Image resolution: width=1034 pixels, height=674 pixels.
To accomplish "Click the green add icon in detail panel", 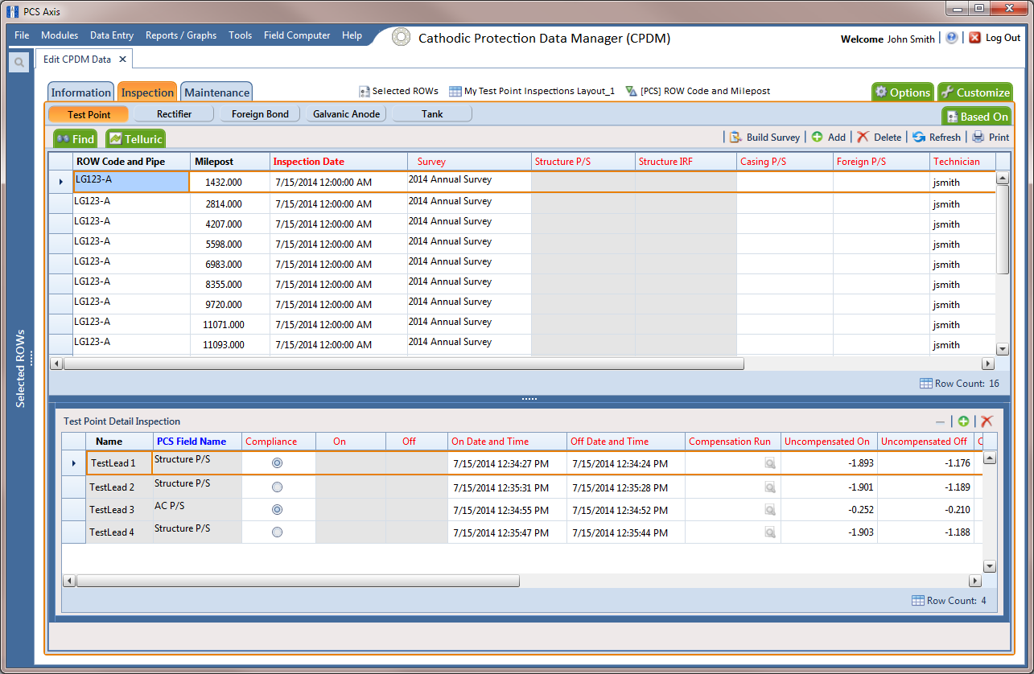I will (963, 421).
